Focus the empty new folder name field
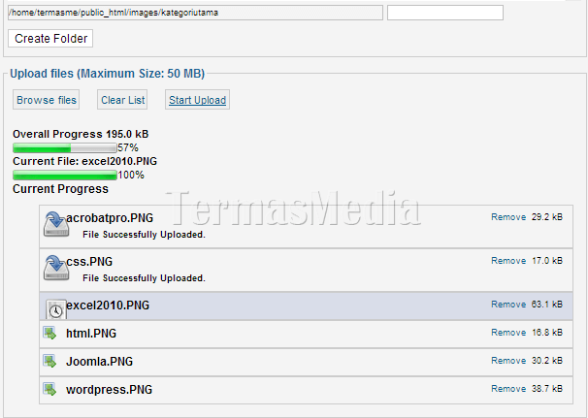 click(445, 13)
